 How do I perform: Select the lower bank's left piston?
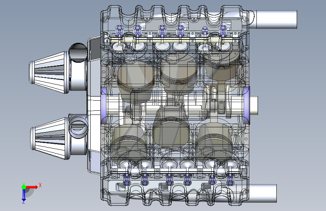tap(129, 143)
